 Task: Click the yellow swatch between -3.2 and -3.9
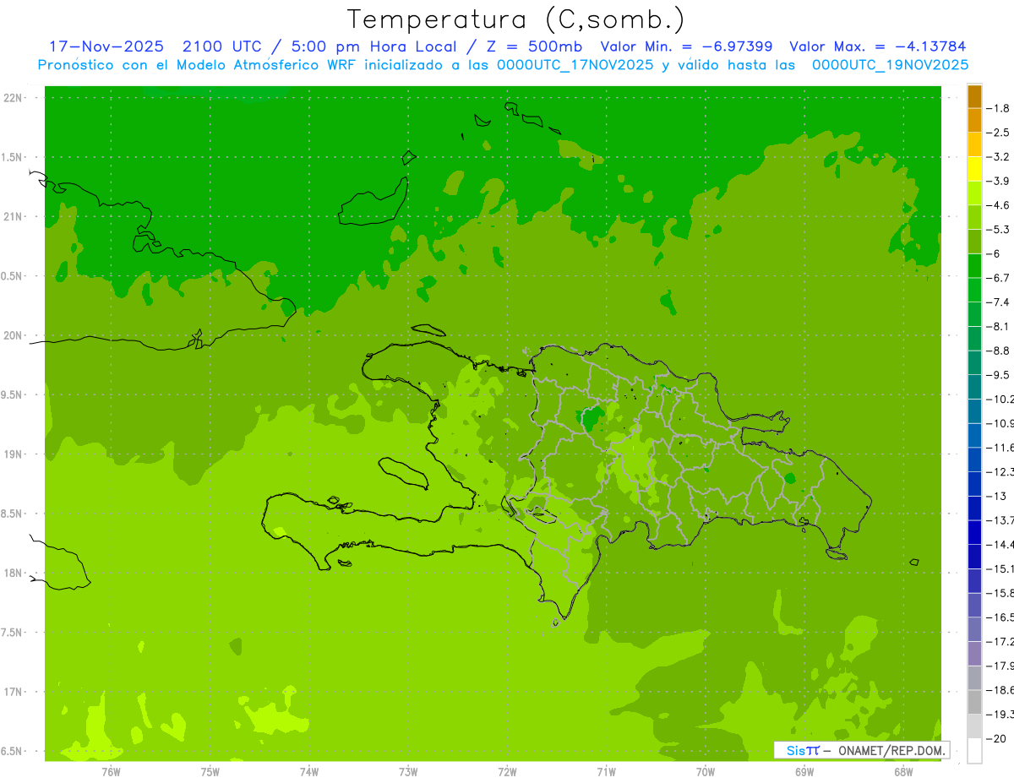pyautogui.click(x=974, y=169)
